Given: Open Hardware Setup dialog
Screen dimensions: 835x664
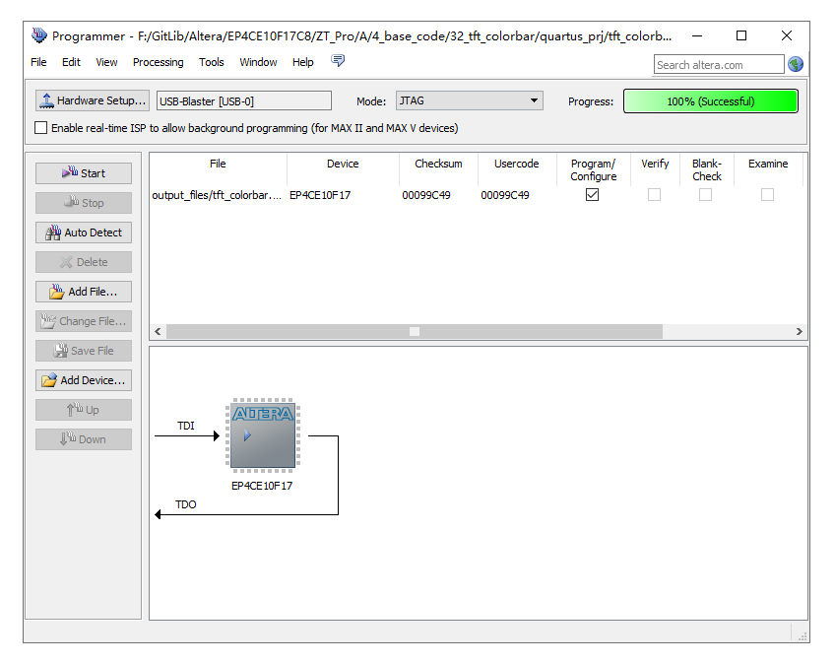Looking at the screenshot, I should coord(93,100).
